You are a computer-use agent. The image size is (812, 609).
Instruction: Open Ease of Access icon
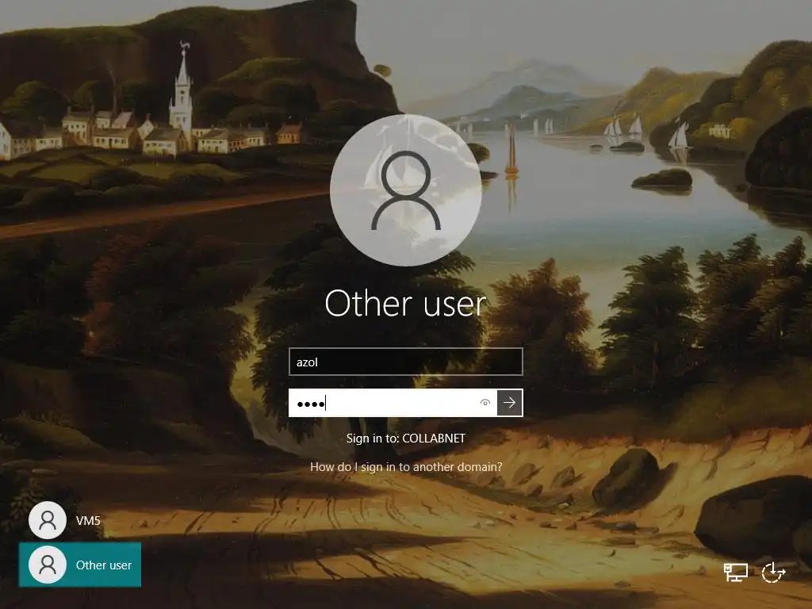(x=773, y=573)
